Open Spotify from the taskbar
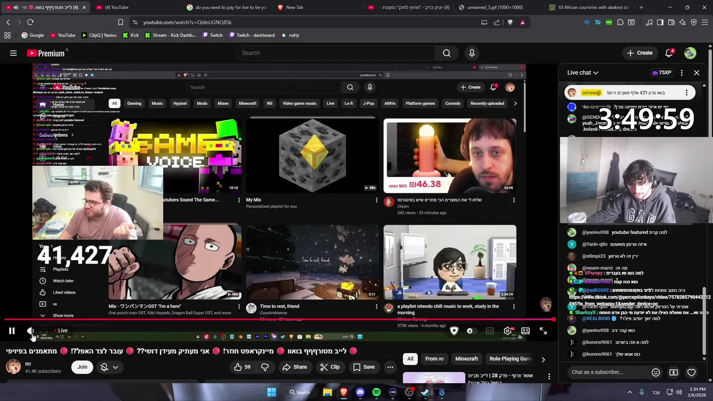The height and width of the screenshot is (401, 713). [377, 392]
